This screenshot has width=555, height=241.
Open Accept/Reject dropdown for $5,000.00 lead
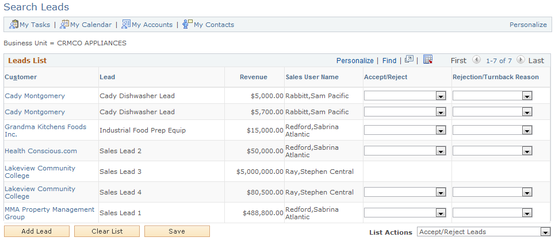(x=441, y=96)
